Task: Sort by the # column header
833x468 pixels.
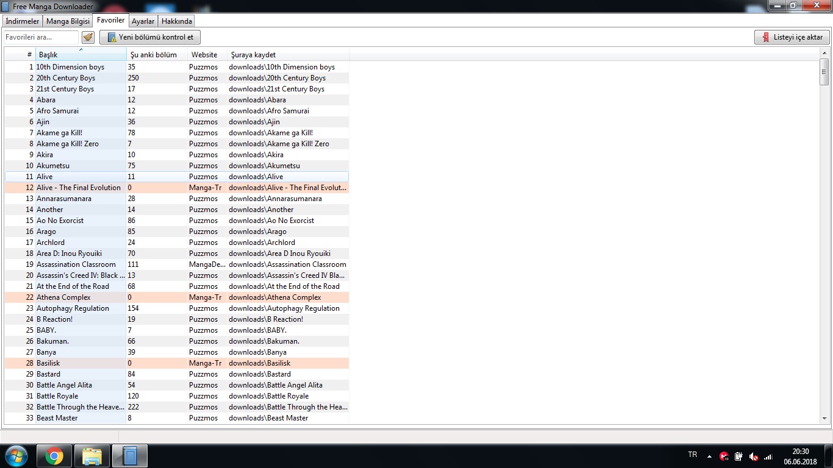Action: 20,55
